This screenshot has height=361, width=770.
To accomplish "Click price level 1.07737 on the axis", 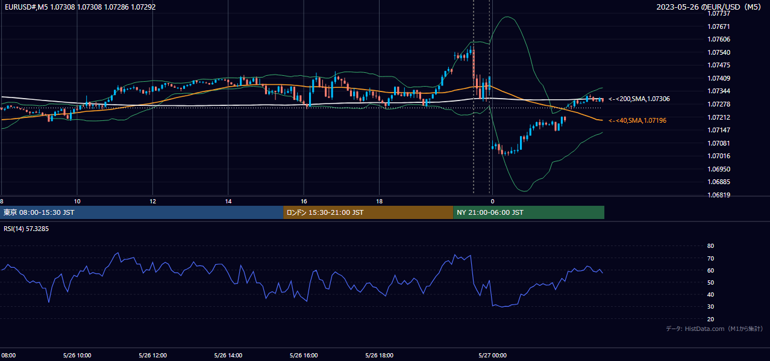I will point(719,13).
